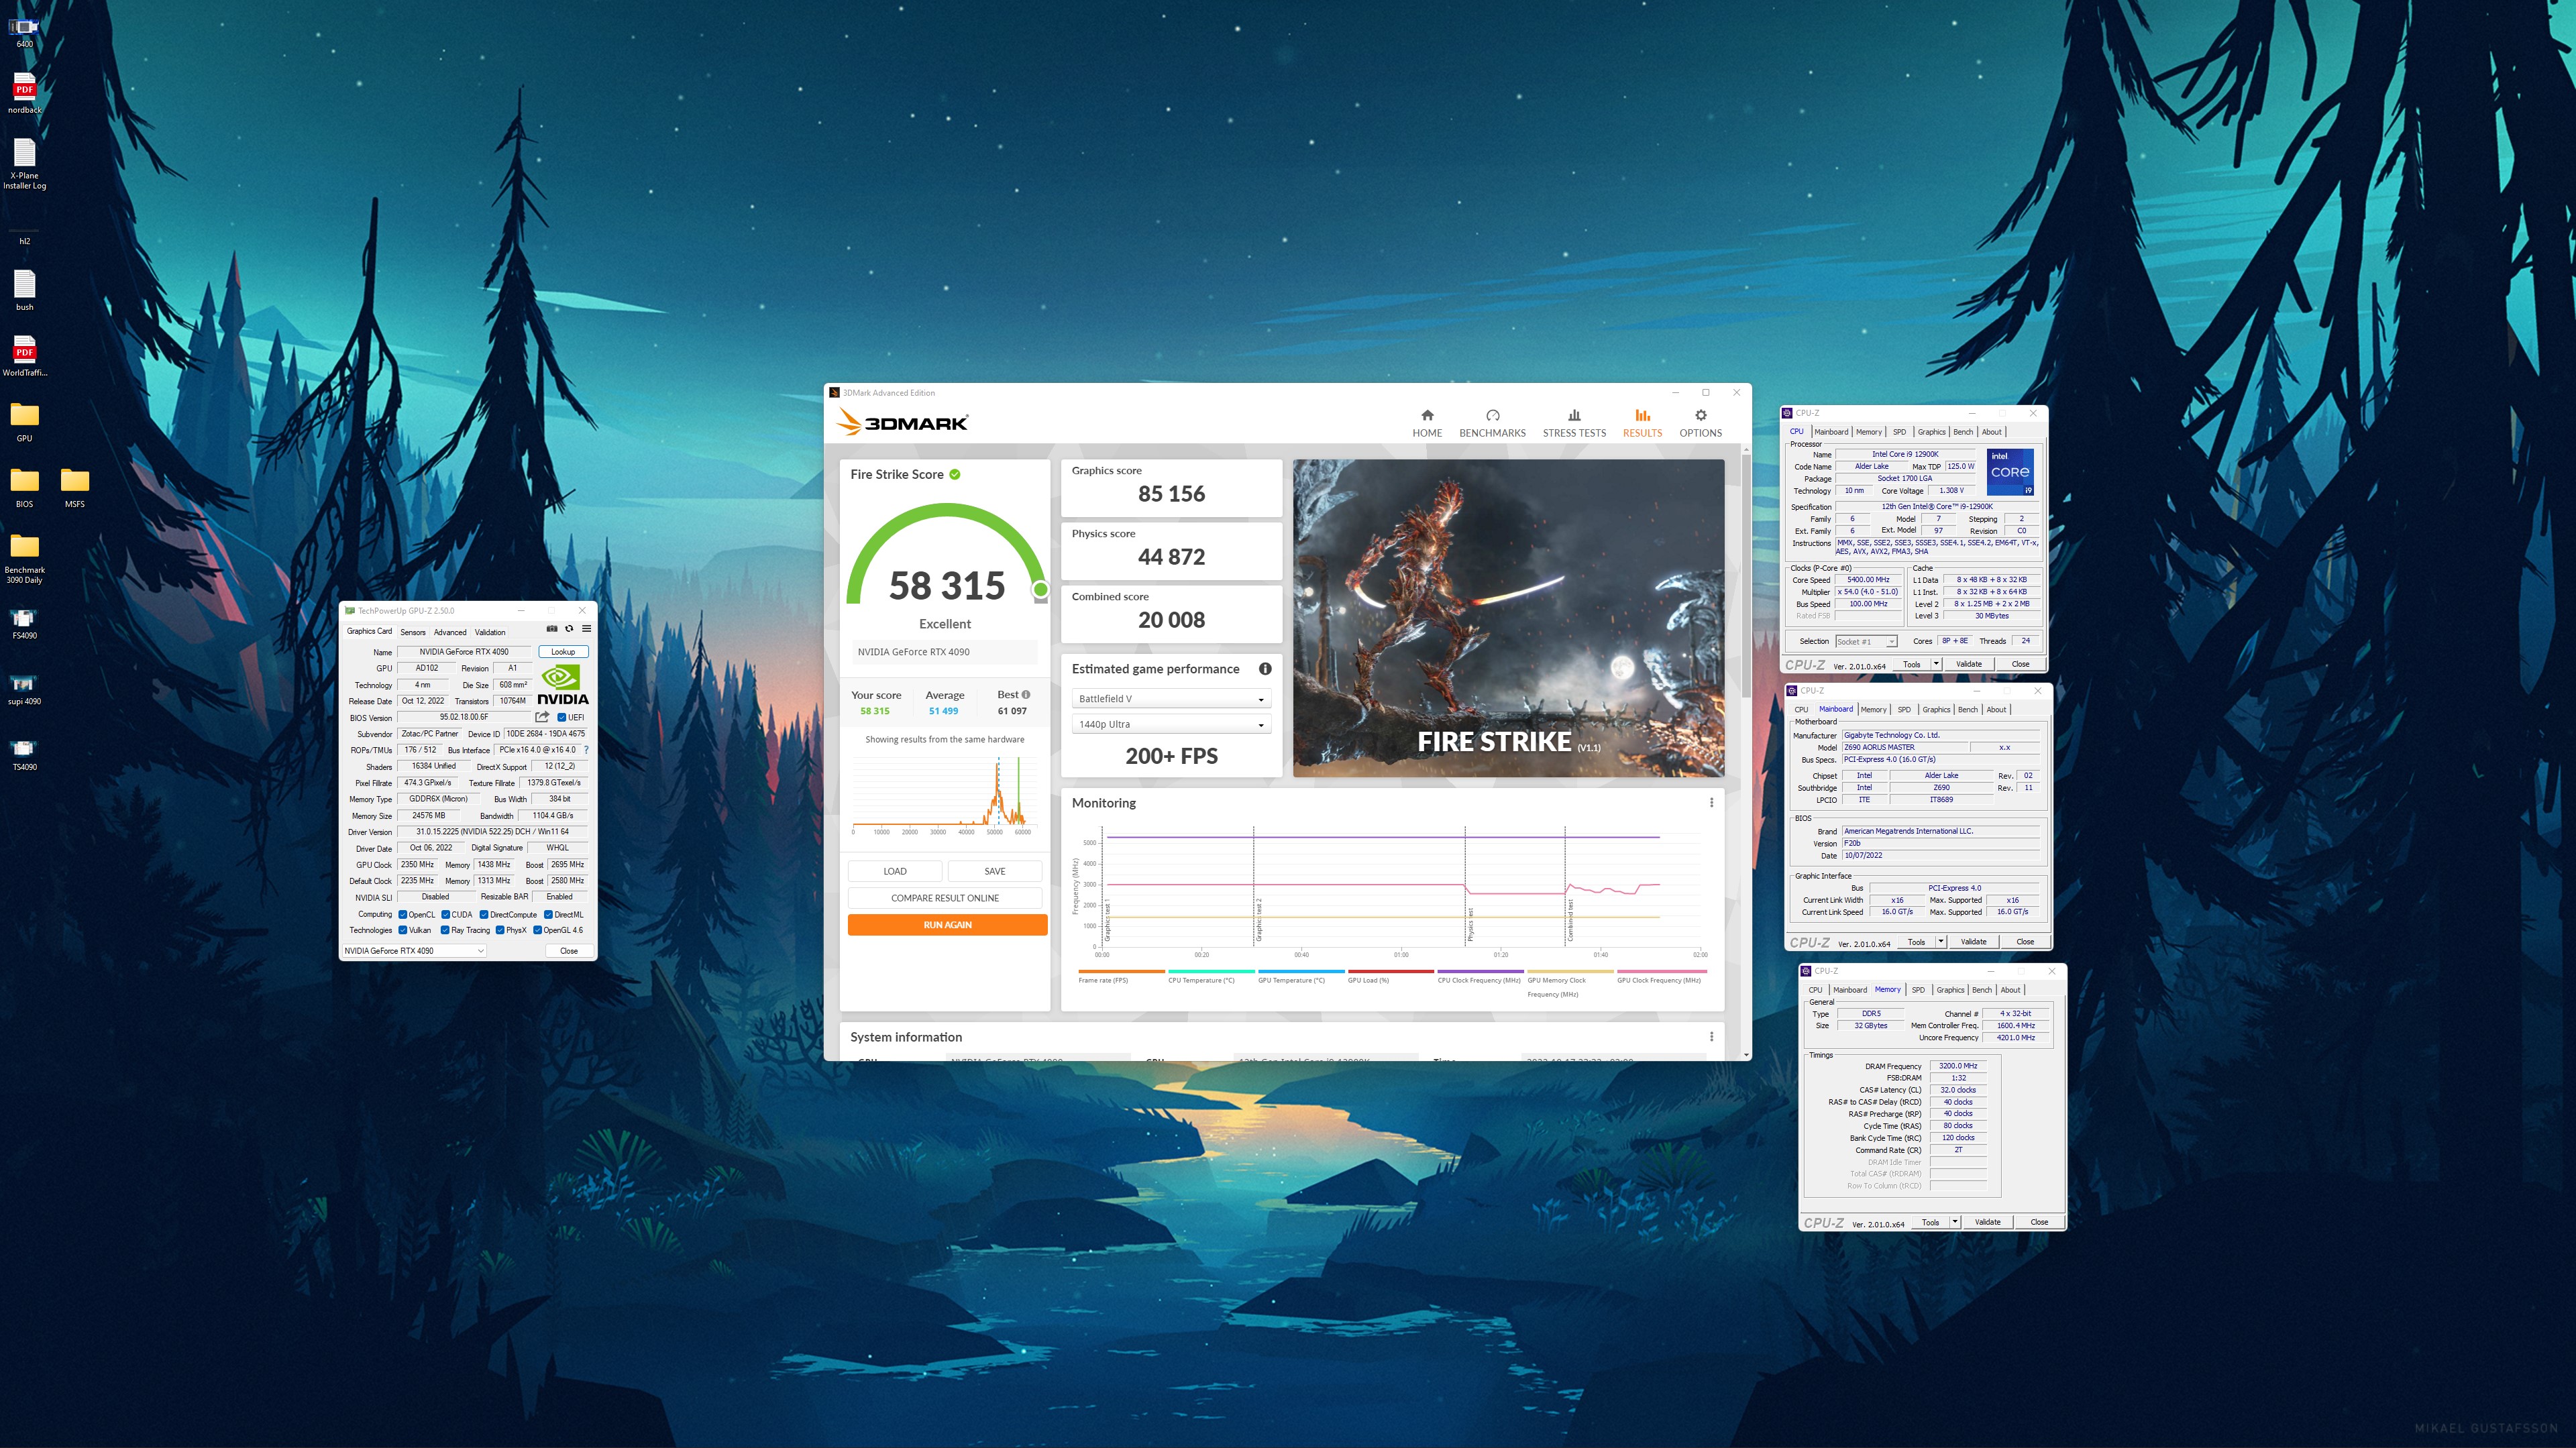
Task: Switch to the Validation tab in GPU-Z
Action: tap(490, 633)
